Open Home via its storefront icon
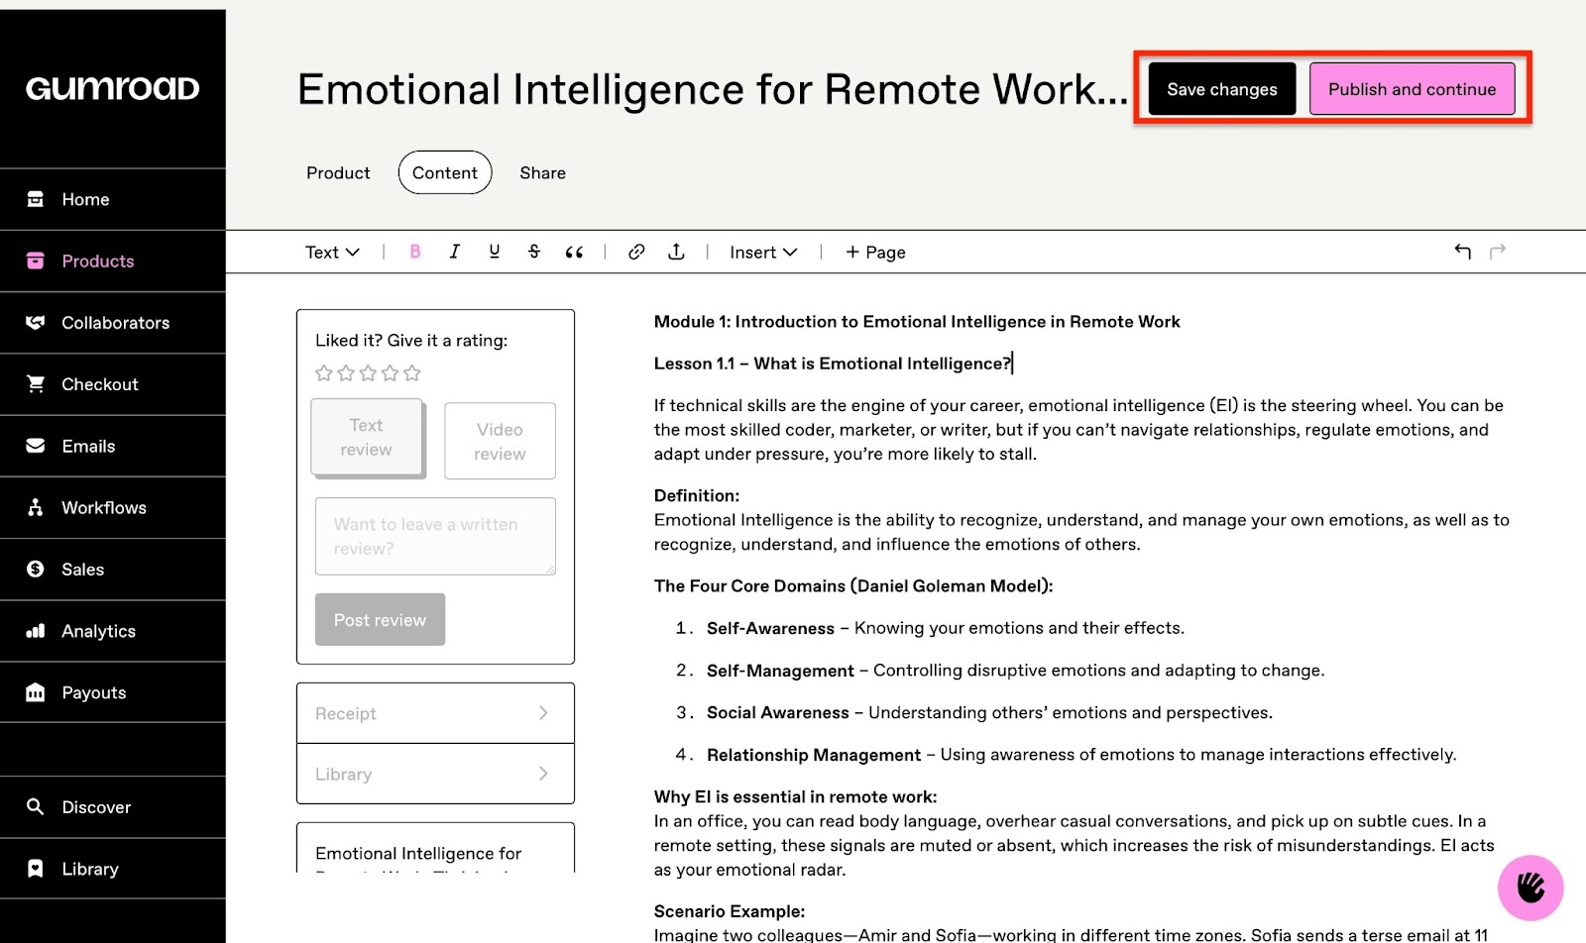Image resolution: width=1586 pixels, height=943 pixels. point(36,199)
